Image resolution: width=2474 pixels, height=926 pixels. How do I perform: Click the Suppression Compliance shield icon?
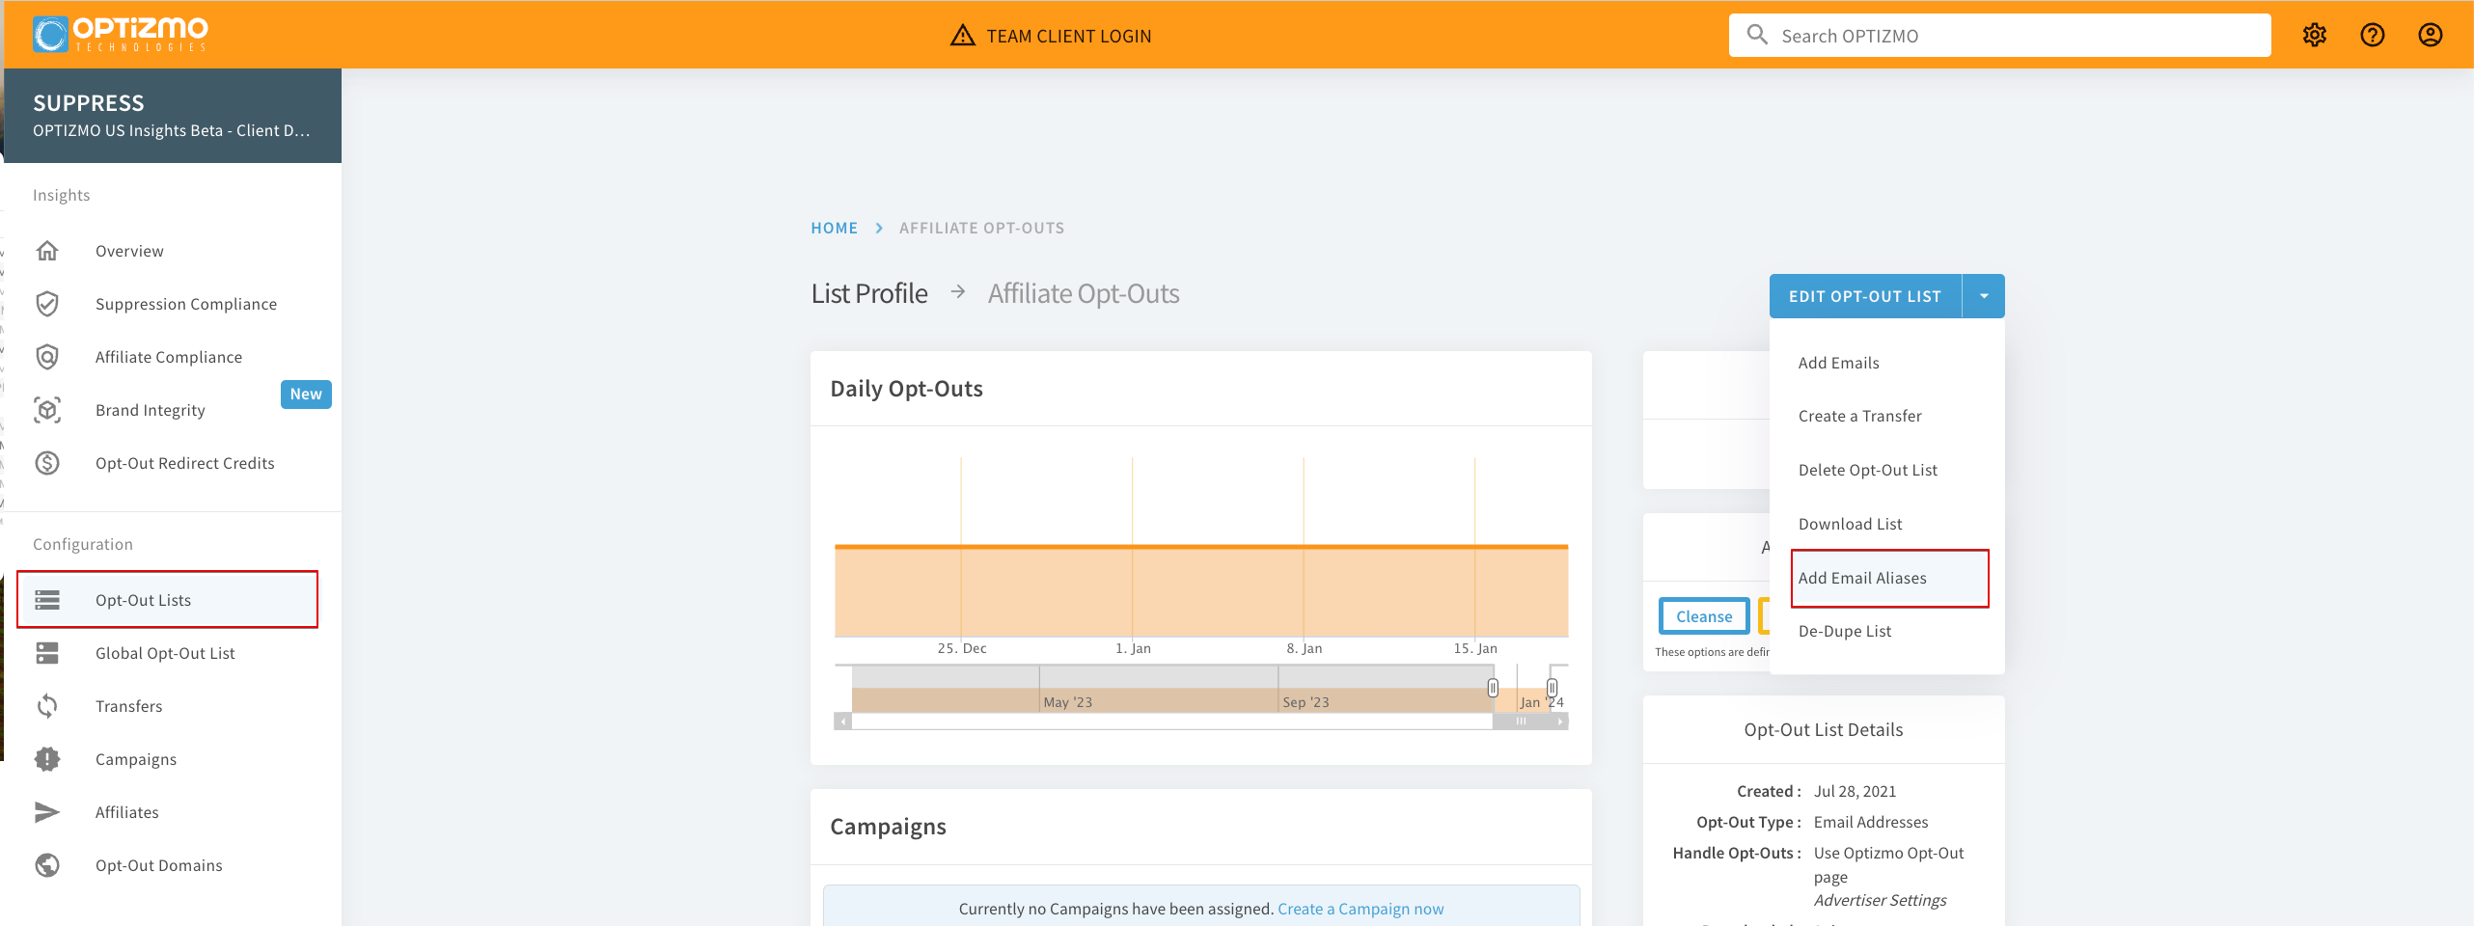point(47,304)
